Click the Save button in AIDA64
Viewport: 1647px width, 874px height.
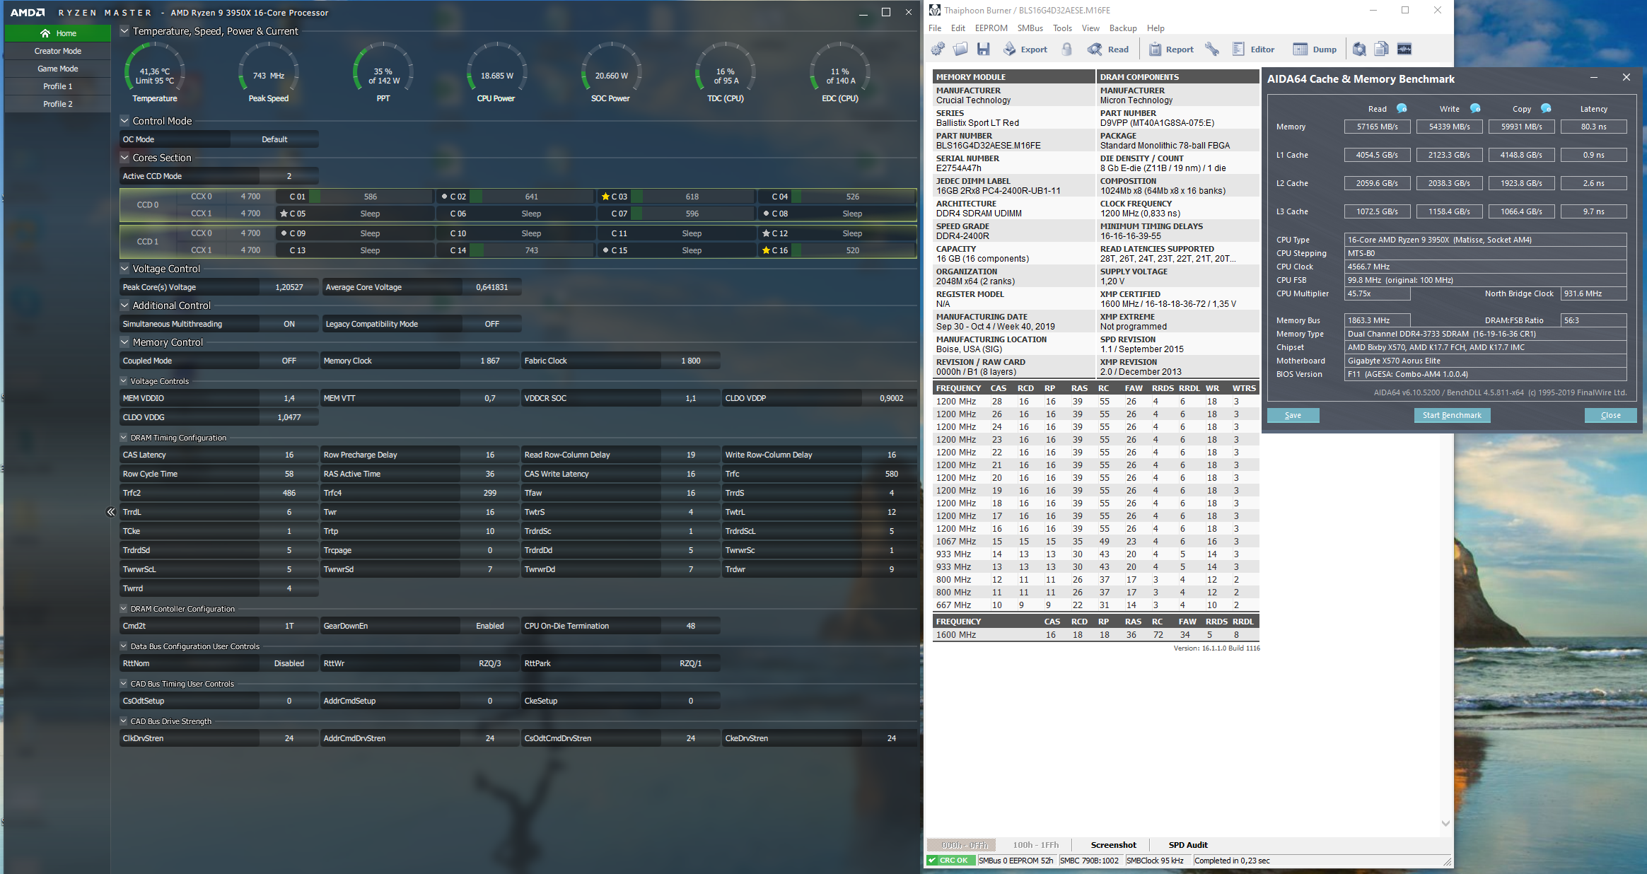click(1293, 415)
